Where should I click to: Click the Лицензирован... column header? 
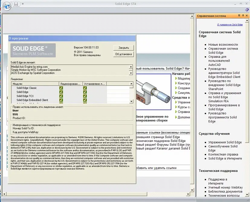click(x=70, y=84)
